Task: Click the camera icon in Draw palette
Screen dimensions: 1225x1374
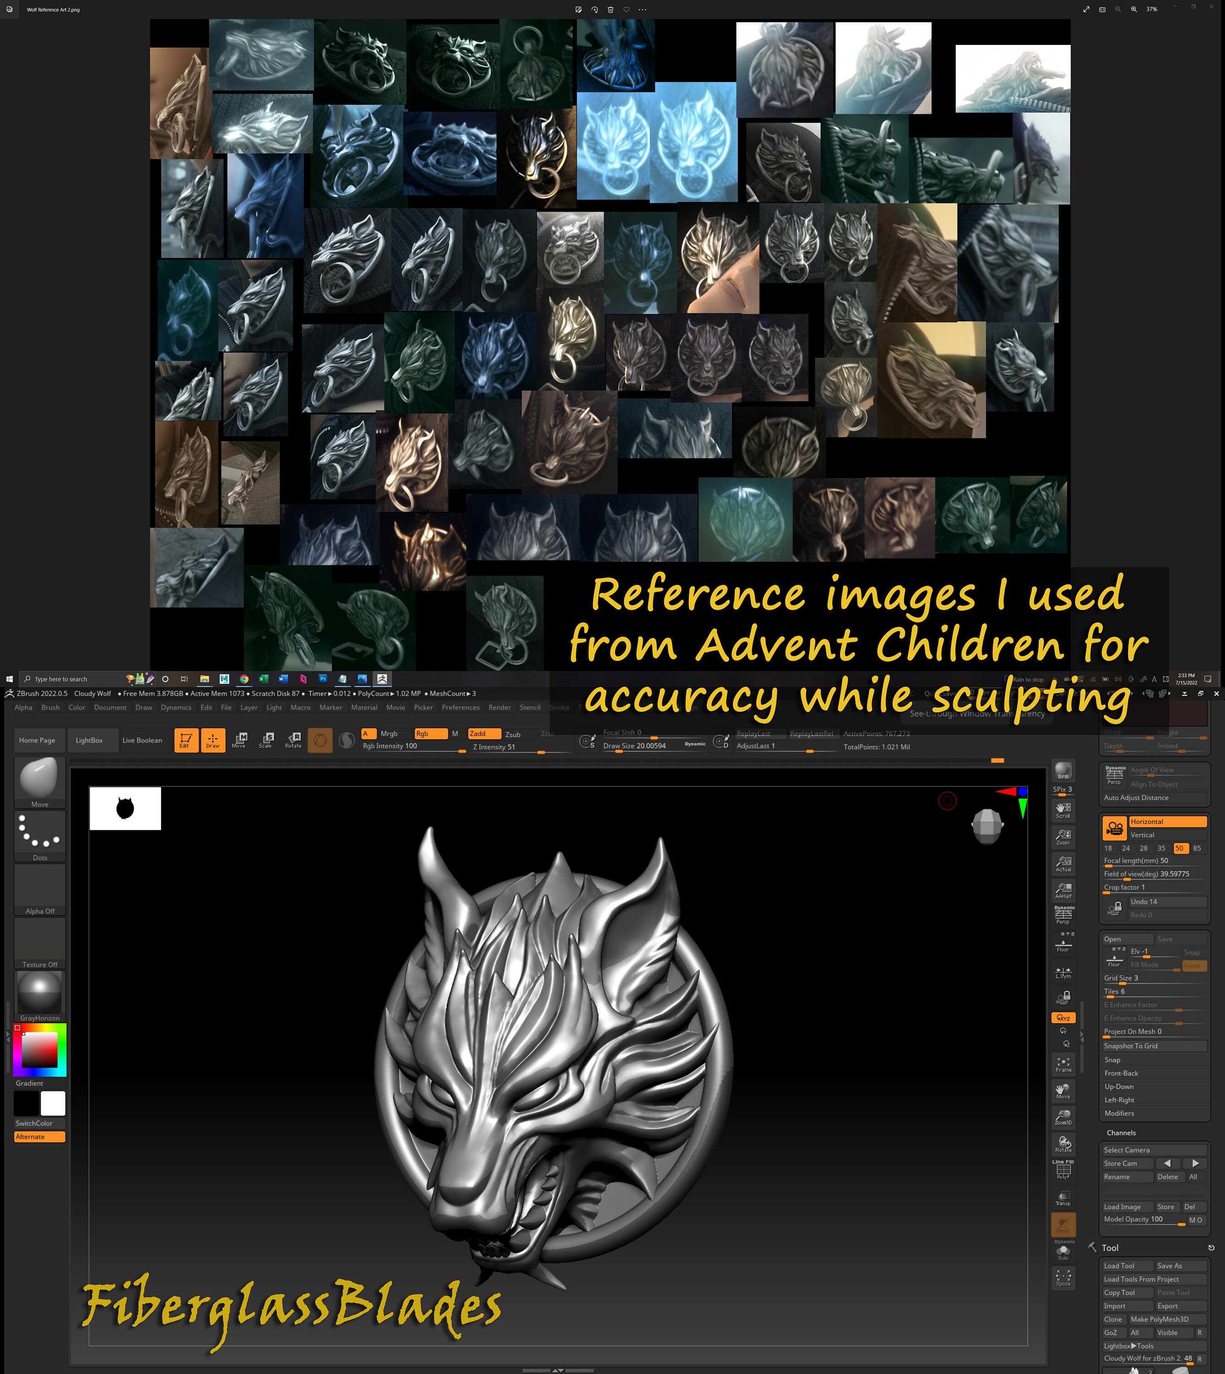Action: (1115, 828)
